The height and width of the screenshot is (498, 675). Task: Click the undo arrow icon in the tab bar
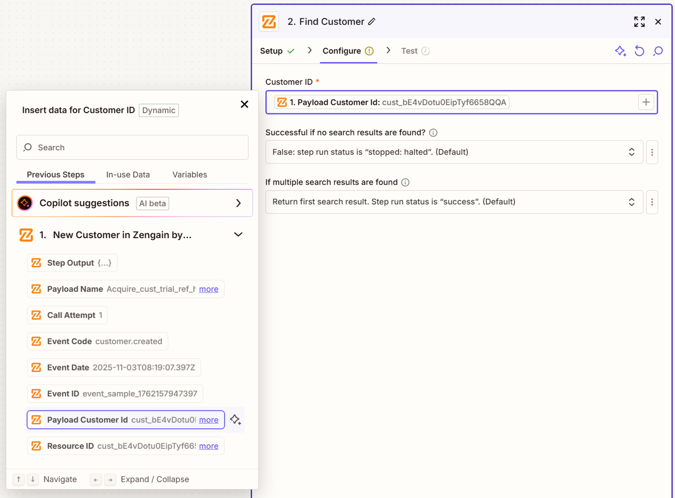point(639,51)
